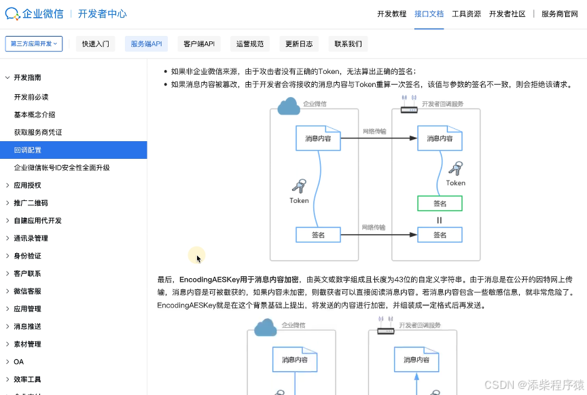587x395 pixels.
Task: Expand the OA section
Action: pyautogui.click(x=7, y=362)
